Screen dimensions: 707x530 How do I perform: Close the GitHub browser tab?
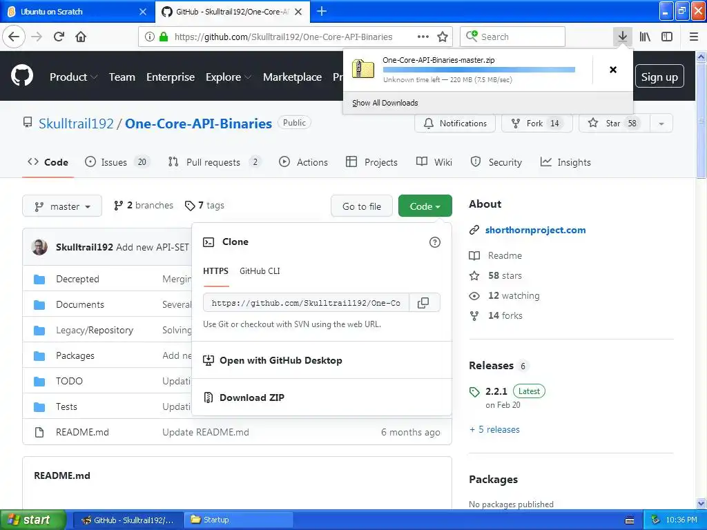click(298, 12)
